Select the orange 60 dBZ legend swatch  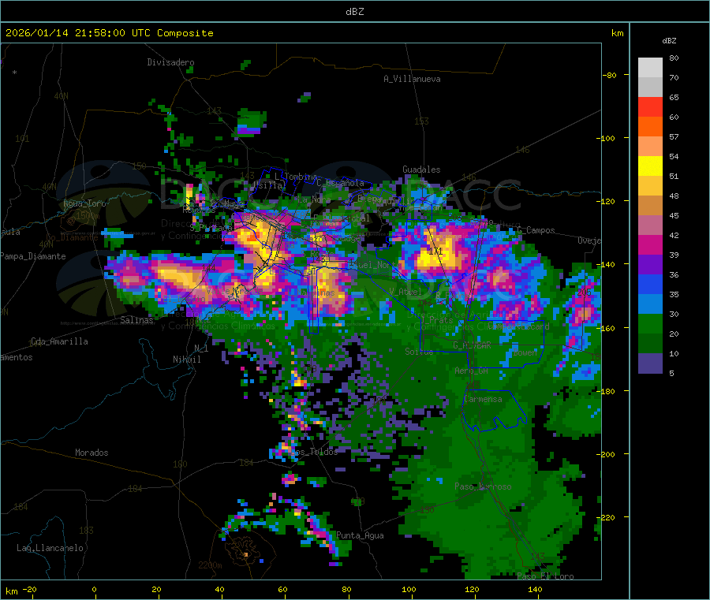pyautogui.click(x=650, y=127)
